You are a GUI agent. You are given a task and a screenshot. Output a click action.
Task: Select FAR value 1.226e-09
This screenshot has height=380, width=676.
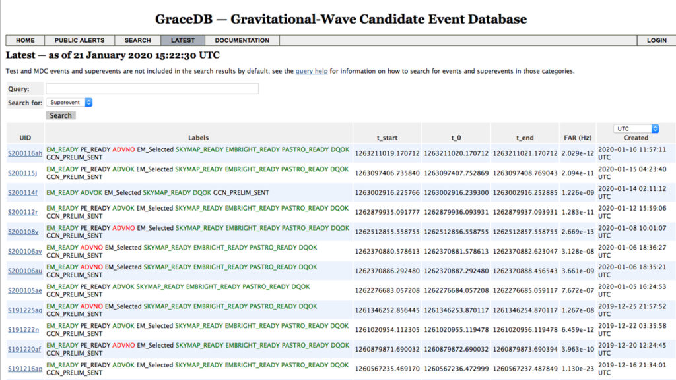click(578, 192)
